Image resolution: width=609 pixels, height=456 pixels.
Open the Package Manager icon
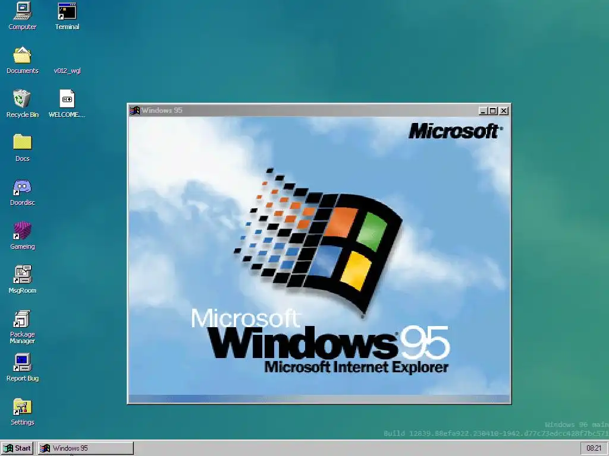pos(23,327)
